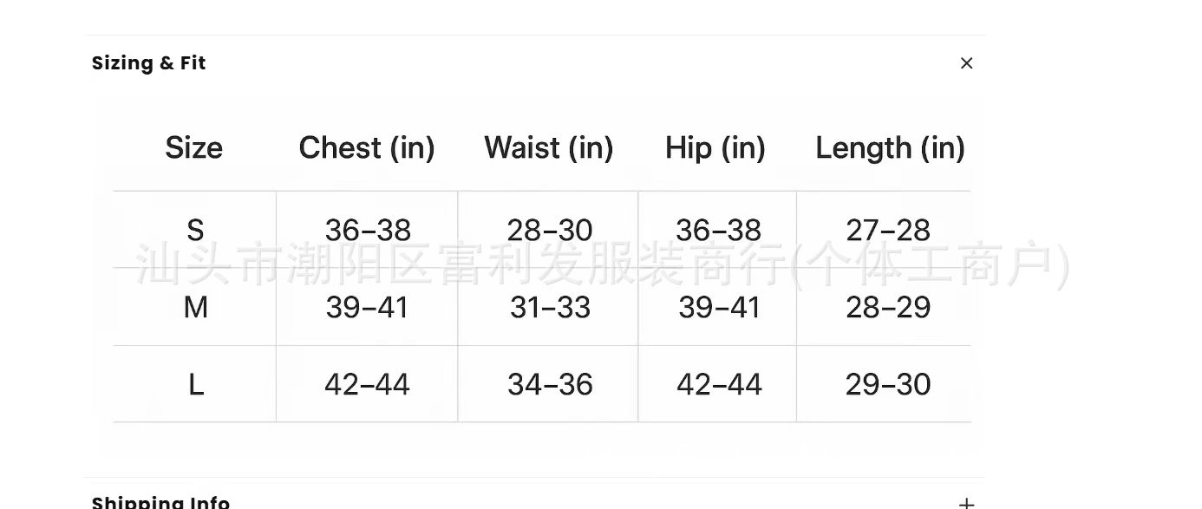
Task: Close the Sizing & Fit section with X icon
Action: click(966, 63)
